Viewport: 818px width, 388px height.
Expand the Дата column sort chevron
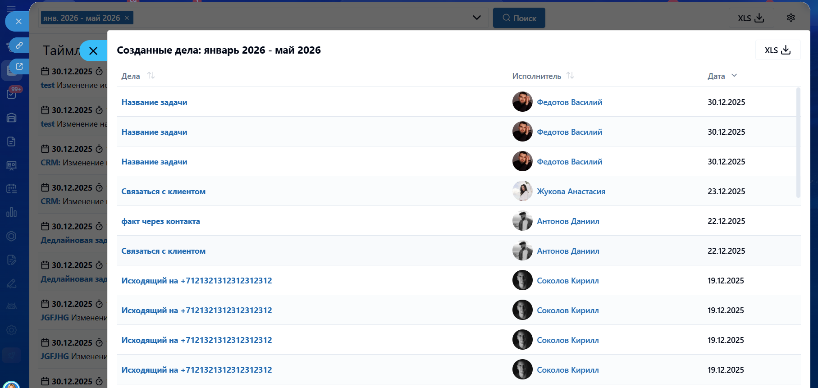pyautogui.click(x=734, y=76)
